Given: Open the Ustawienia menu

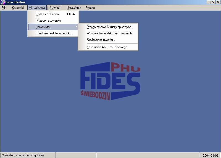Looking at the screenshot, I should pyautogui.click(x=74, y=8).
